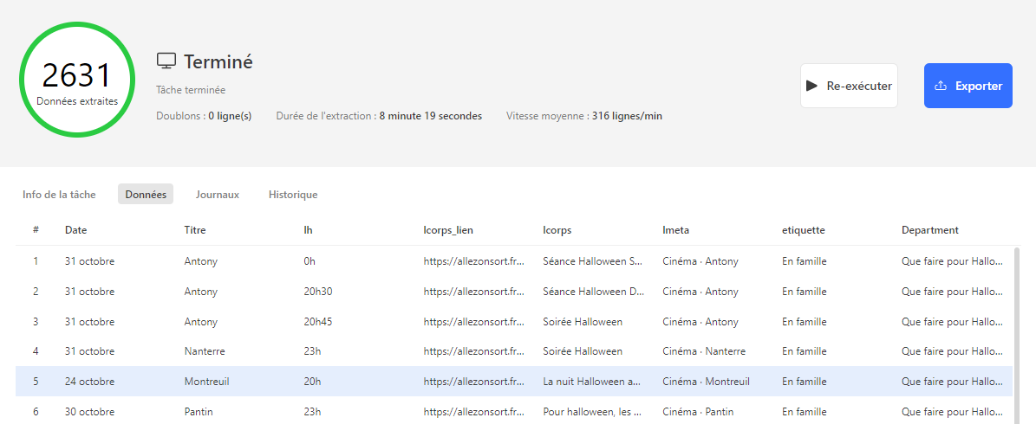Click the Montreuil title cell

207,381
